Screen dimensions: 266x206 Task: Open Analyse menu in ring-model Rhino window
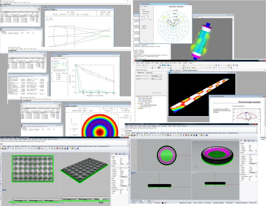tap(174, 126)
